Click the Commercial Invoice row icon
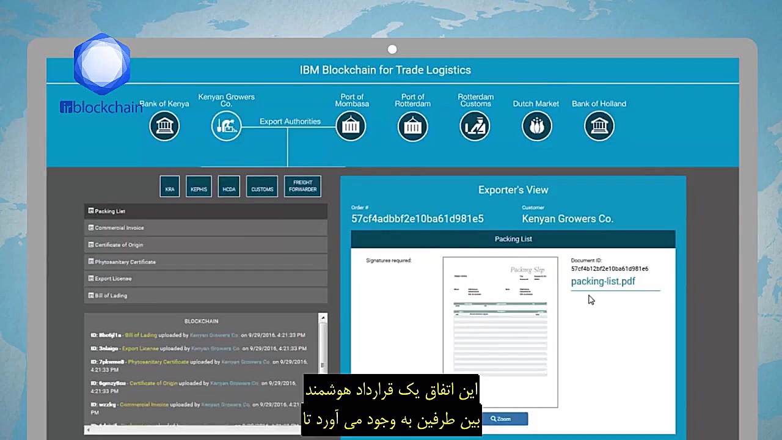The image size is (782, 440). (91, 227)
